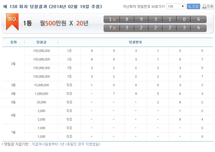Click the payment deadline note text in blue

click(x=66, y=144)
